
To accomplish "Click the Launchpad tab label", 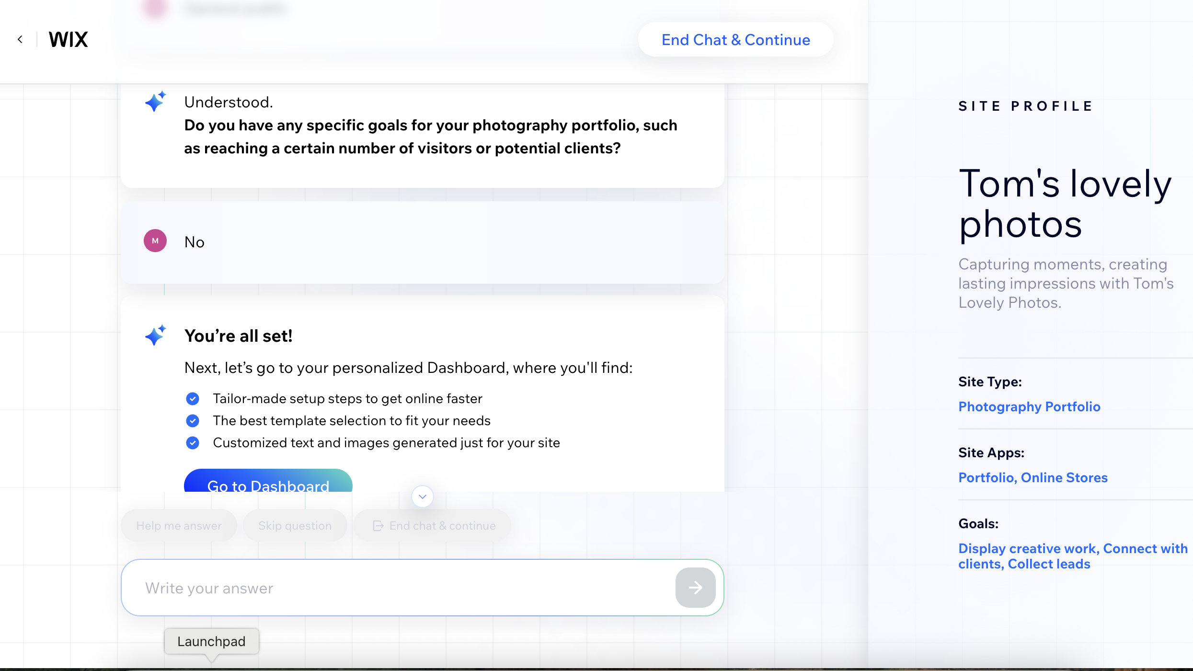I will tap(211, 641).
